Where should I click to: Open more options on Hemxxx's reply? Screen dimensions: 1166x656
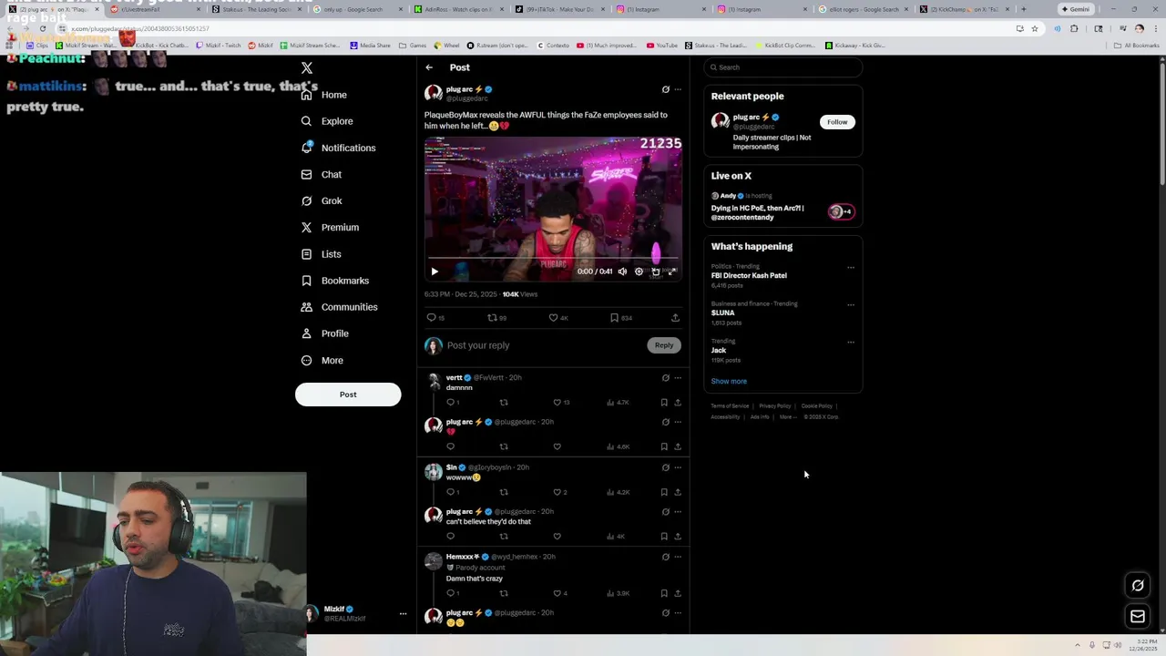(678, 557)
